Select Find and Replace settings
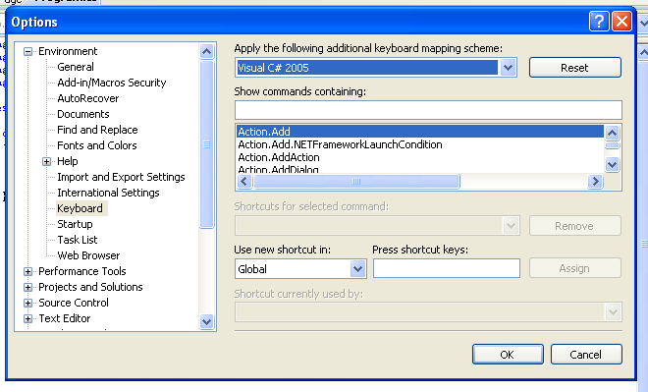The width and height of the screenshot is (648, 392). click(x=97, y=130)
